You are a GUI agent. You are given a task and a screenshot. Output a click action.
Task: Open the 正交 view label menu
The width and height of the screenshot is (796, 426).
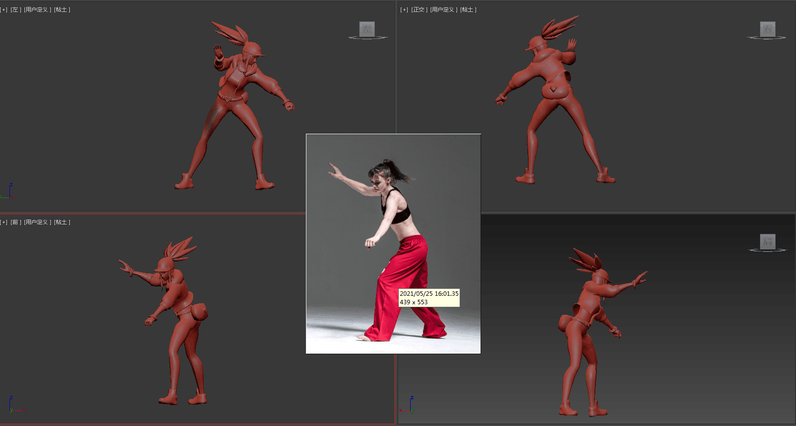click(419, 10)
